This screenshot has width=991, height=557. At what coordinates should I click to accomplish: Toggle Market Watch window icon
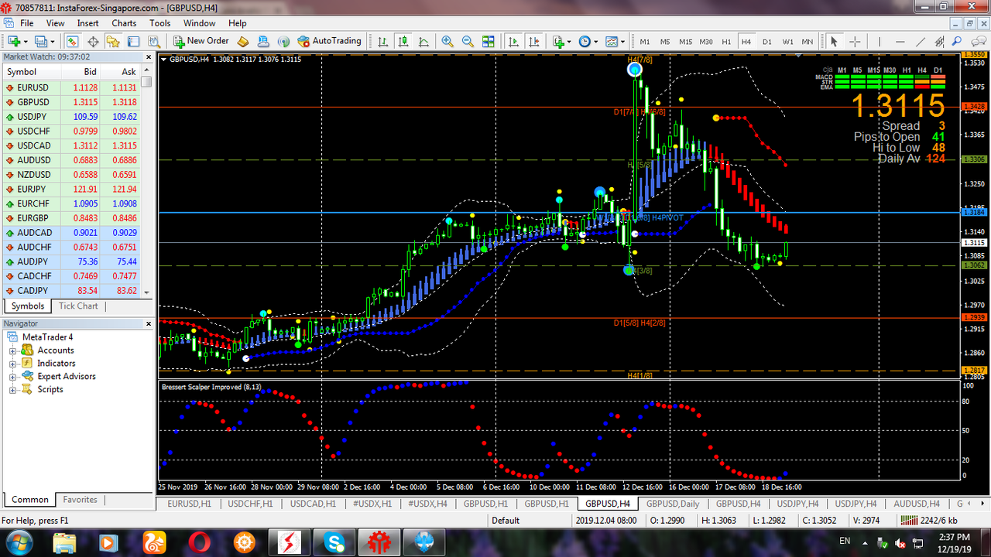pos(72,41)
